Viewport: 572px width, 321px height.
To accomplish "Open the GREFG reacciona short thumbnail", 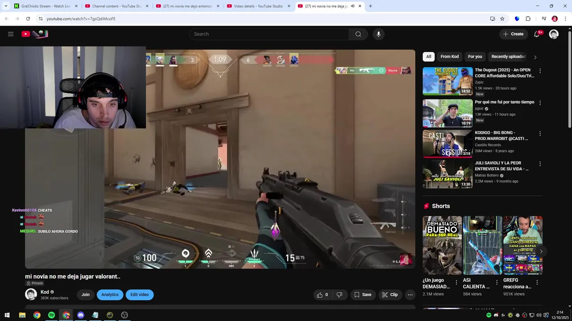I will (x=523, y=245).
